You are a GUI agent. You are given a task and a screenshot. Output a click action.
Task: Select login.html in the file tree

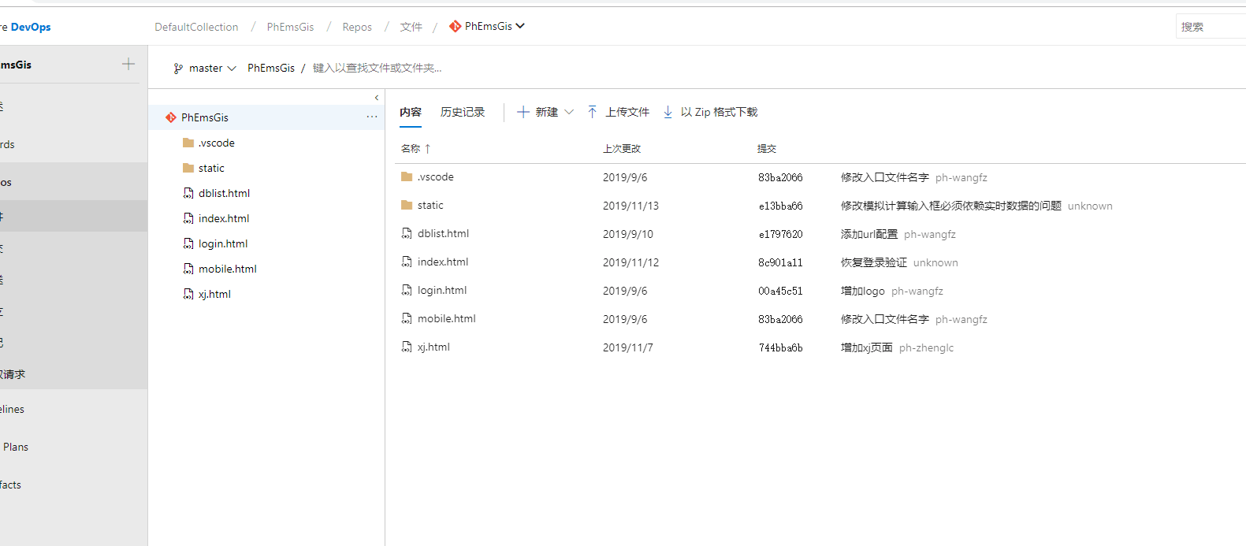223,243
